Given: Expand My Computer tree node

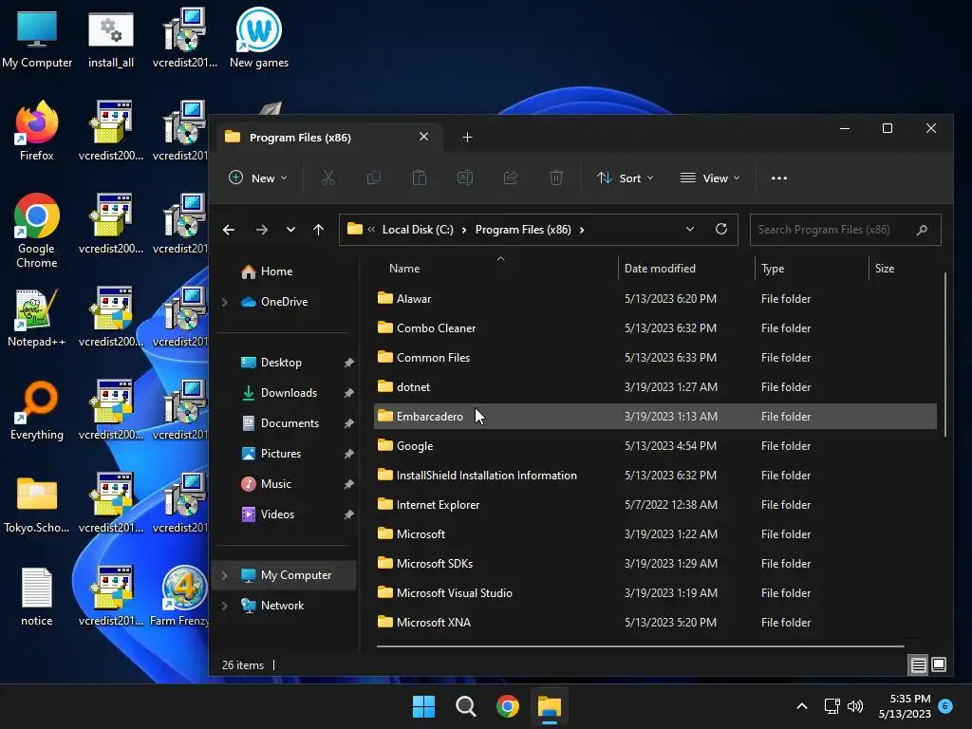Looking at the screenshot, I should pos(224,575).
